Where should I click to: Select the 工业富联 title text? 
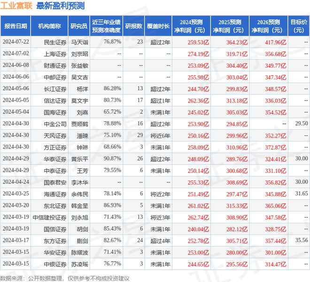click(16, 6)
